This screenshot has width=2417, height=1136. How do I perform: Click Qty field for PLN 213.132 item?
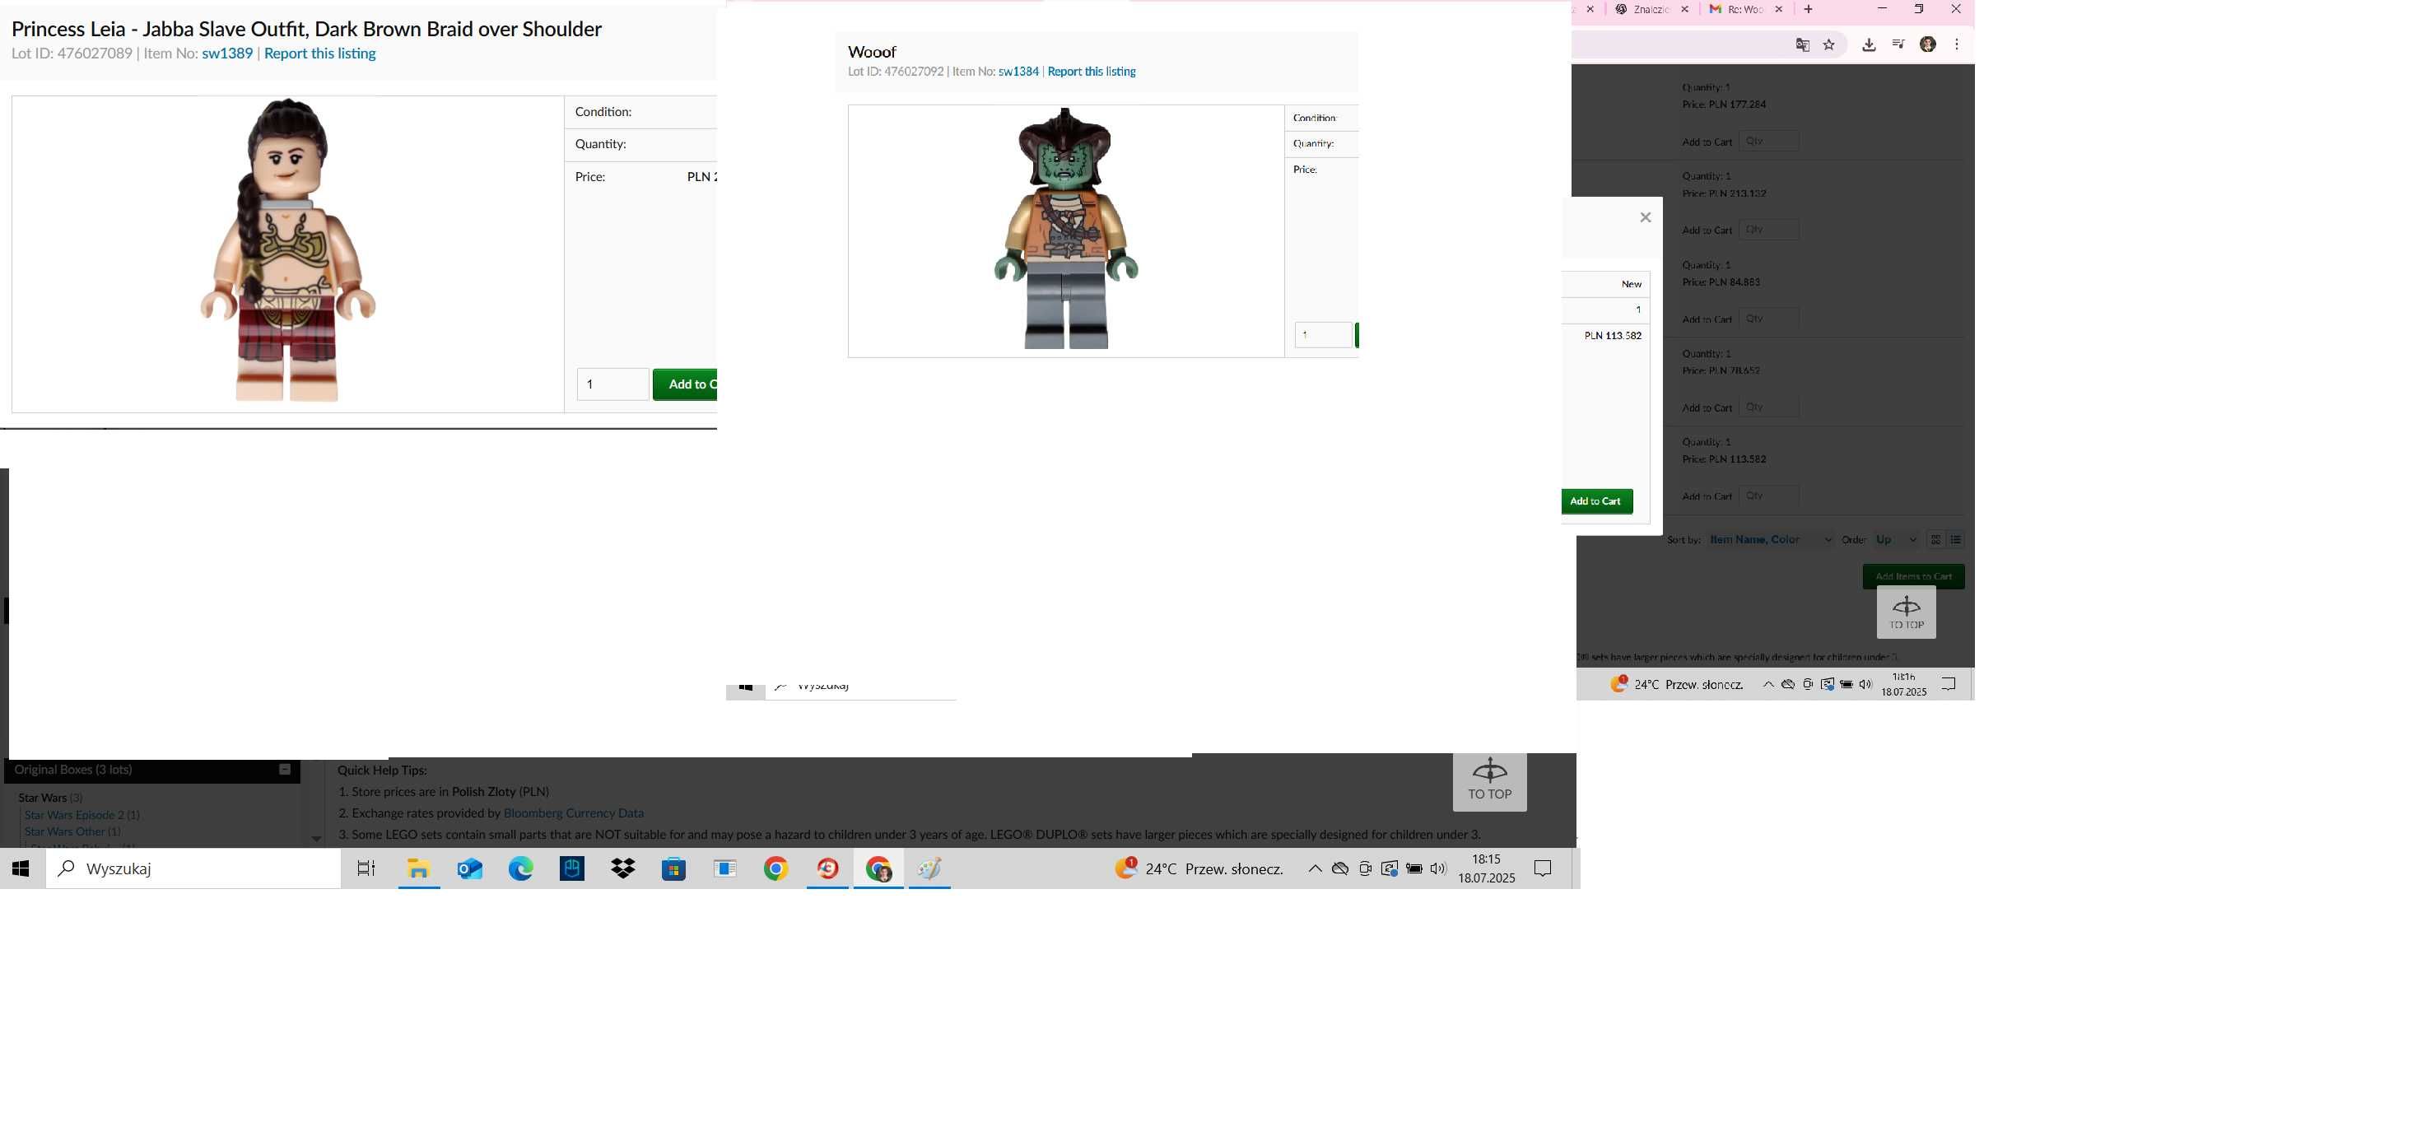pos(1768,230)
